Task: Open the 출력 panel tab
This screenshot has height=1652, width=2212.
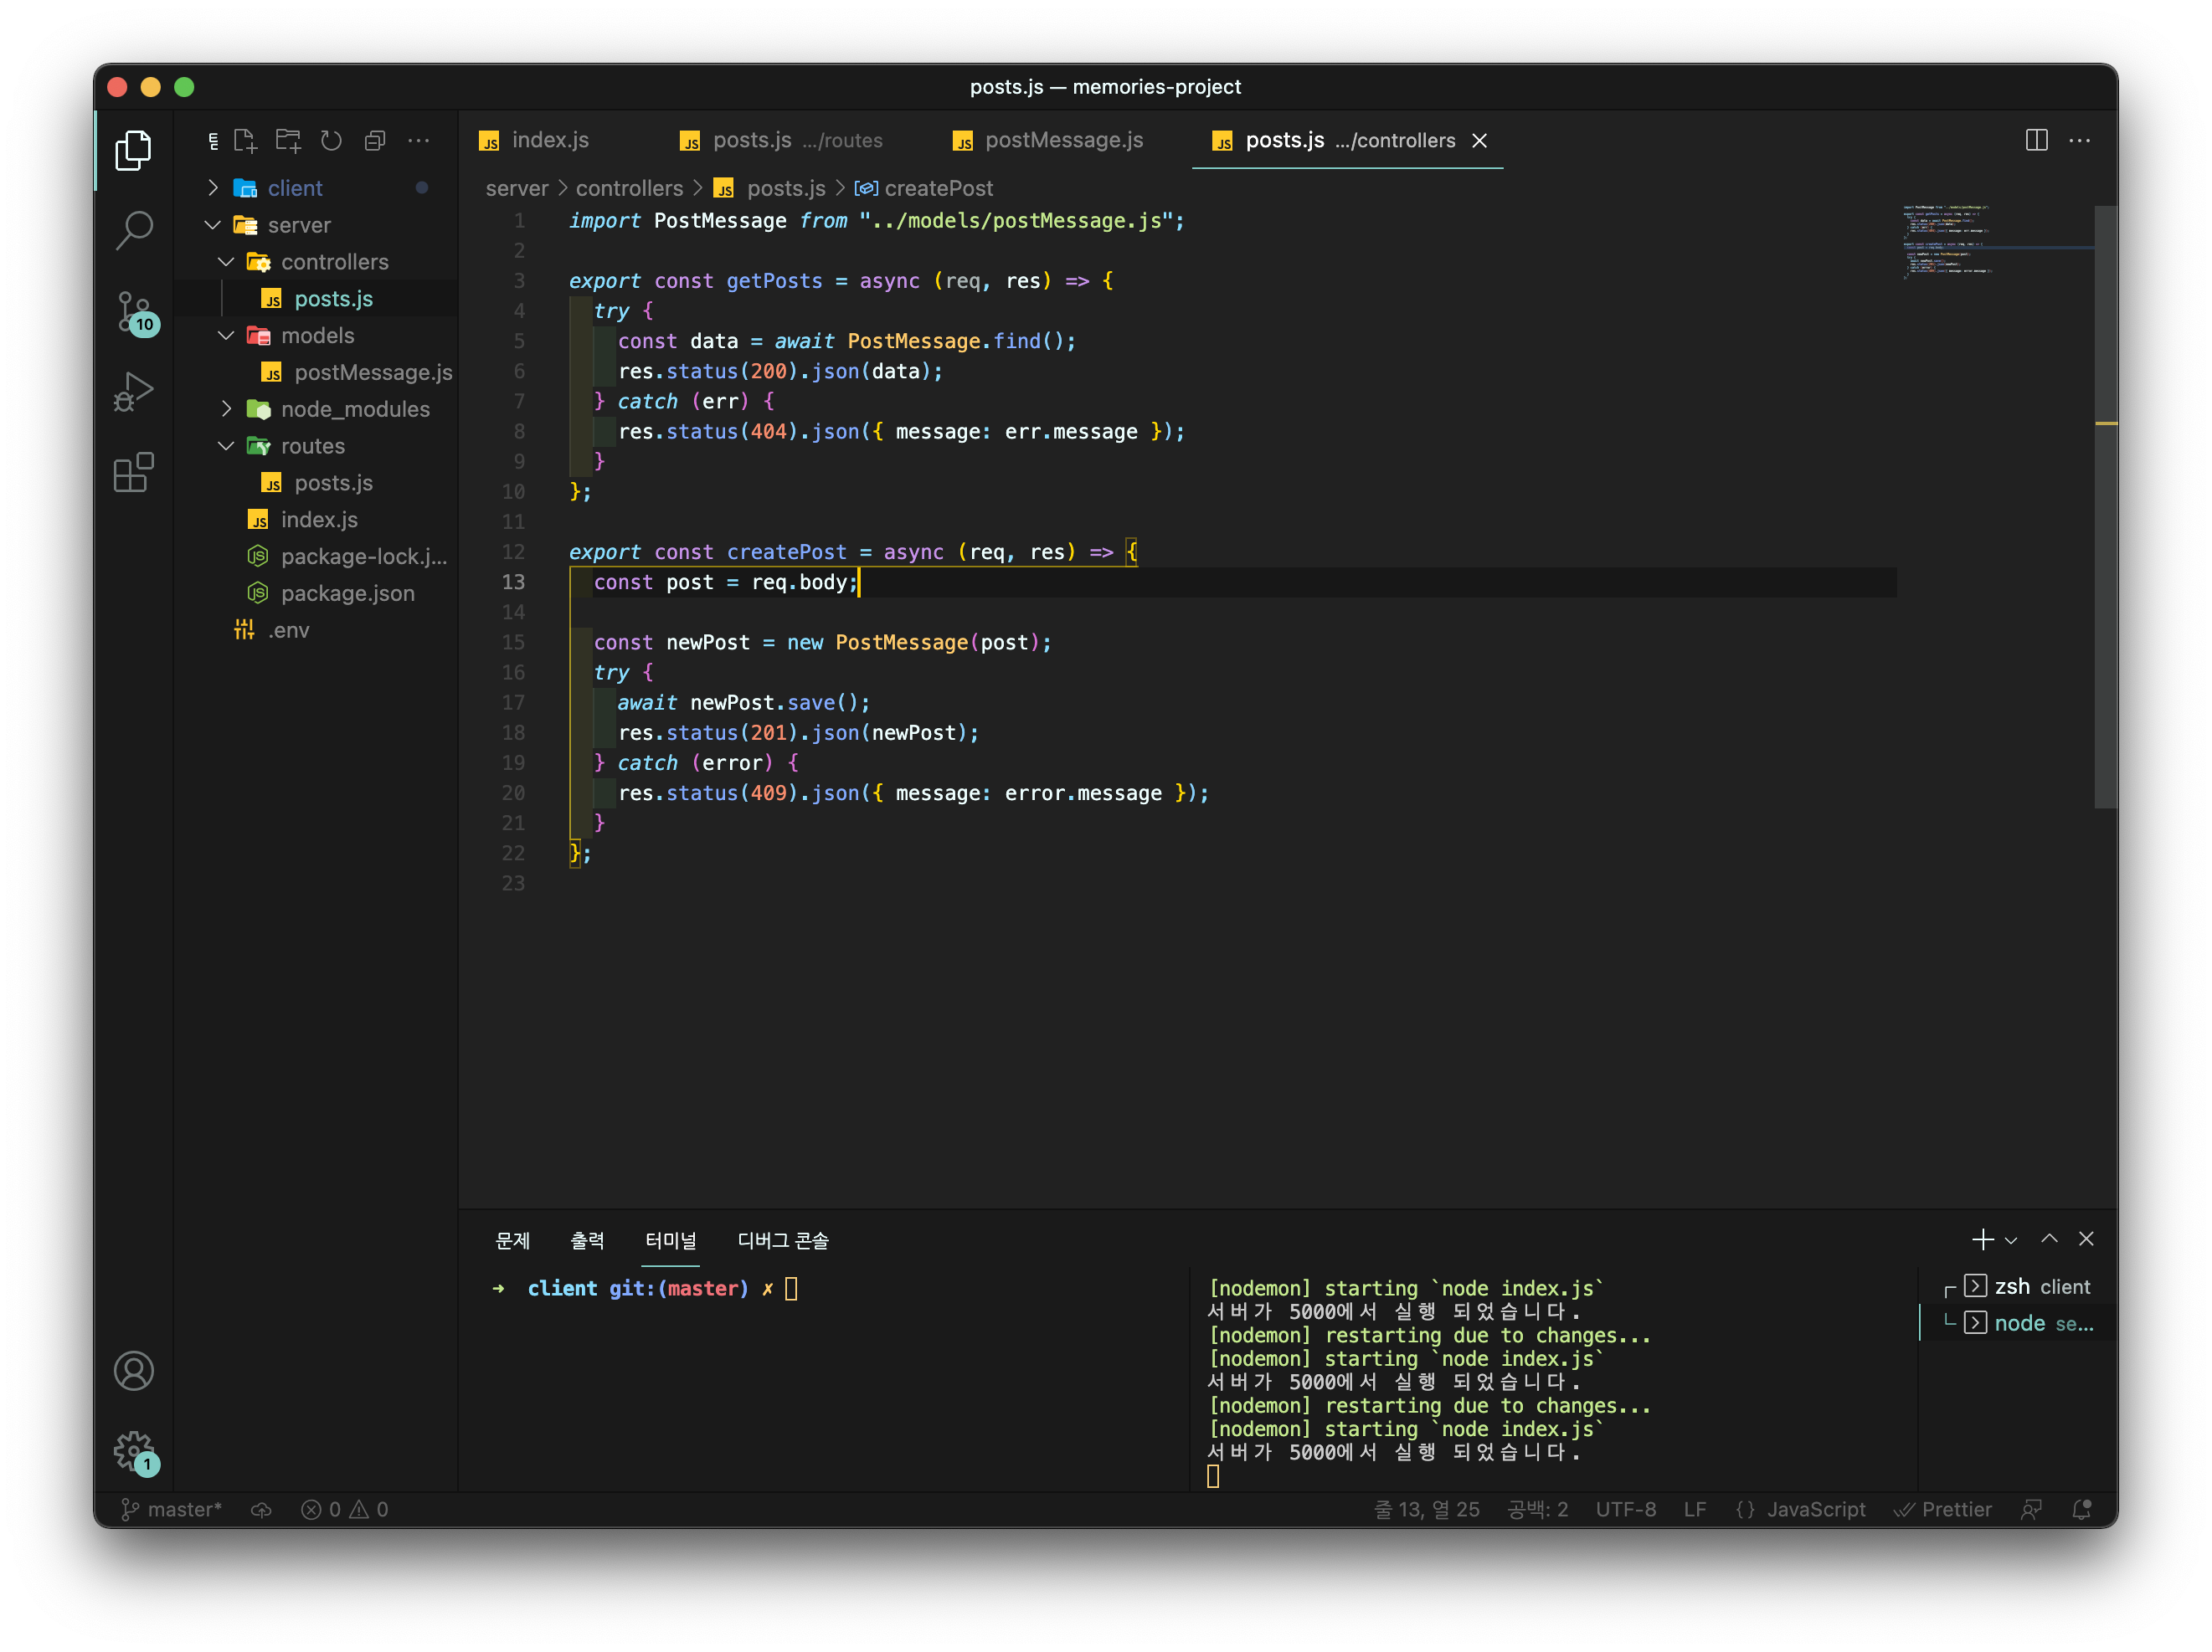Action: coord(587,1240)
